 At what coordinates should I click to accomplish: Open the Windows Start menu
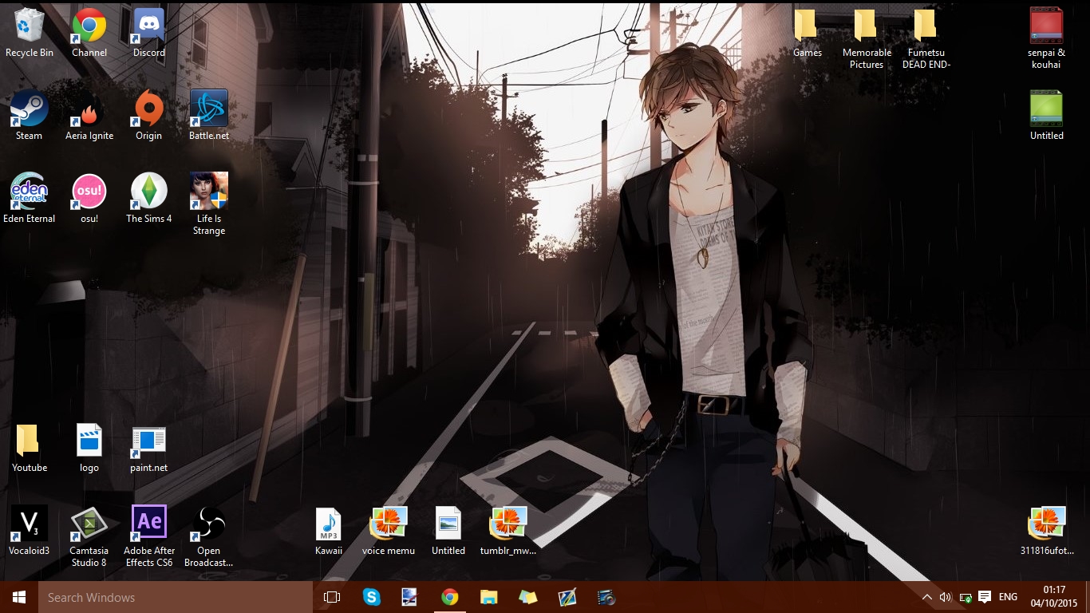point(19,597)
